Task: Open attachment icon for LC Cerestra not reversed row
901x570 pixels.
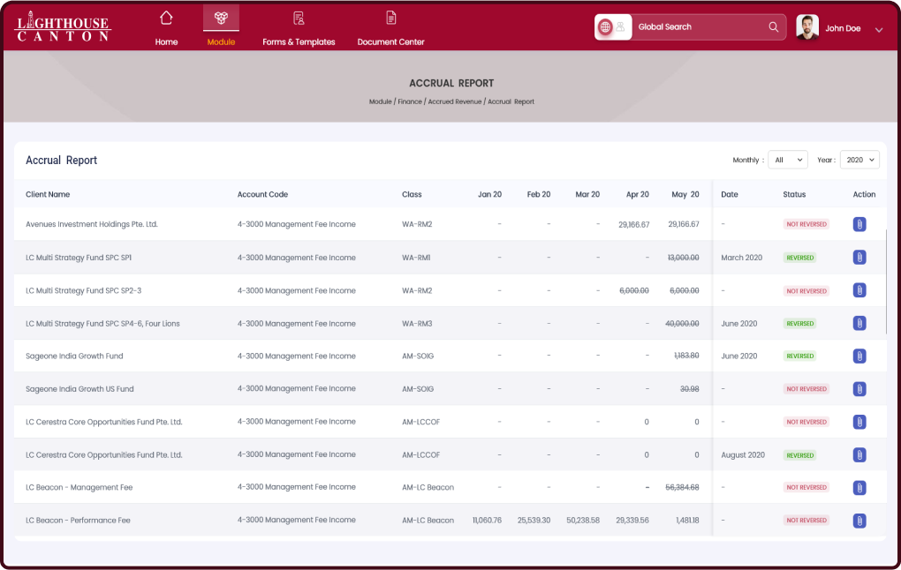Action: [x=859, y=422]
